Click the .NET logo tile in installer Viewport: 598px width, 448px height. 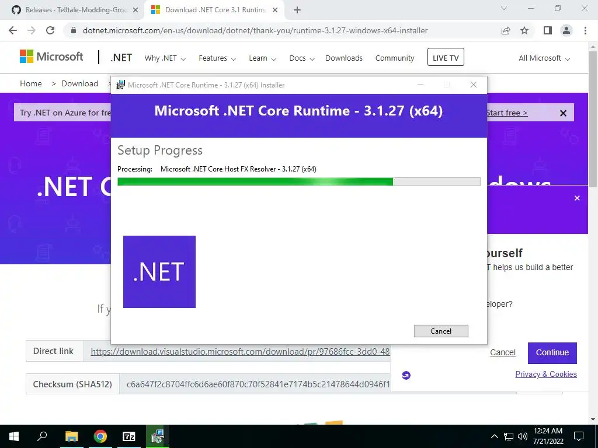click(x=159, y=272)
